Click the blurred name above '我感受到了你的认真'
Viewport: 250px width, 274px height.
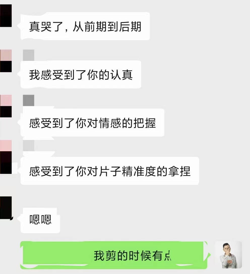pos(28,55)
